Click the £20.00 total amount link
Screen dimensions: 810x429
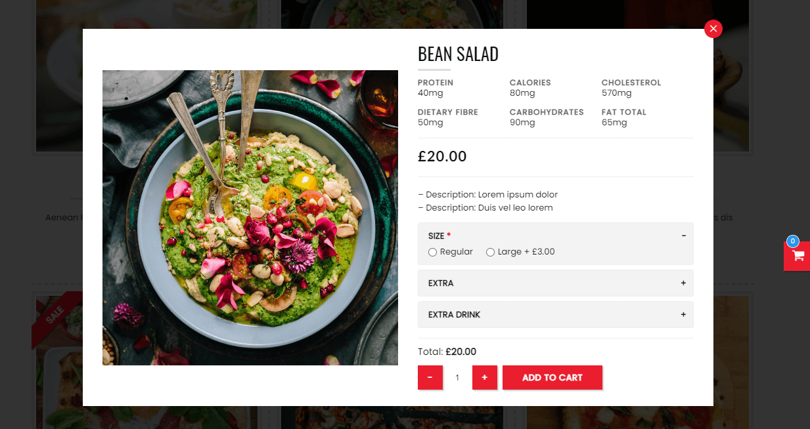pos(461,352)
